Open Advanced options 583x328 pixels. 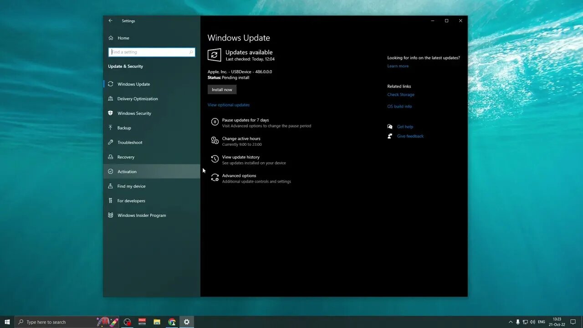239,175
